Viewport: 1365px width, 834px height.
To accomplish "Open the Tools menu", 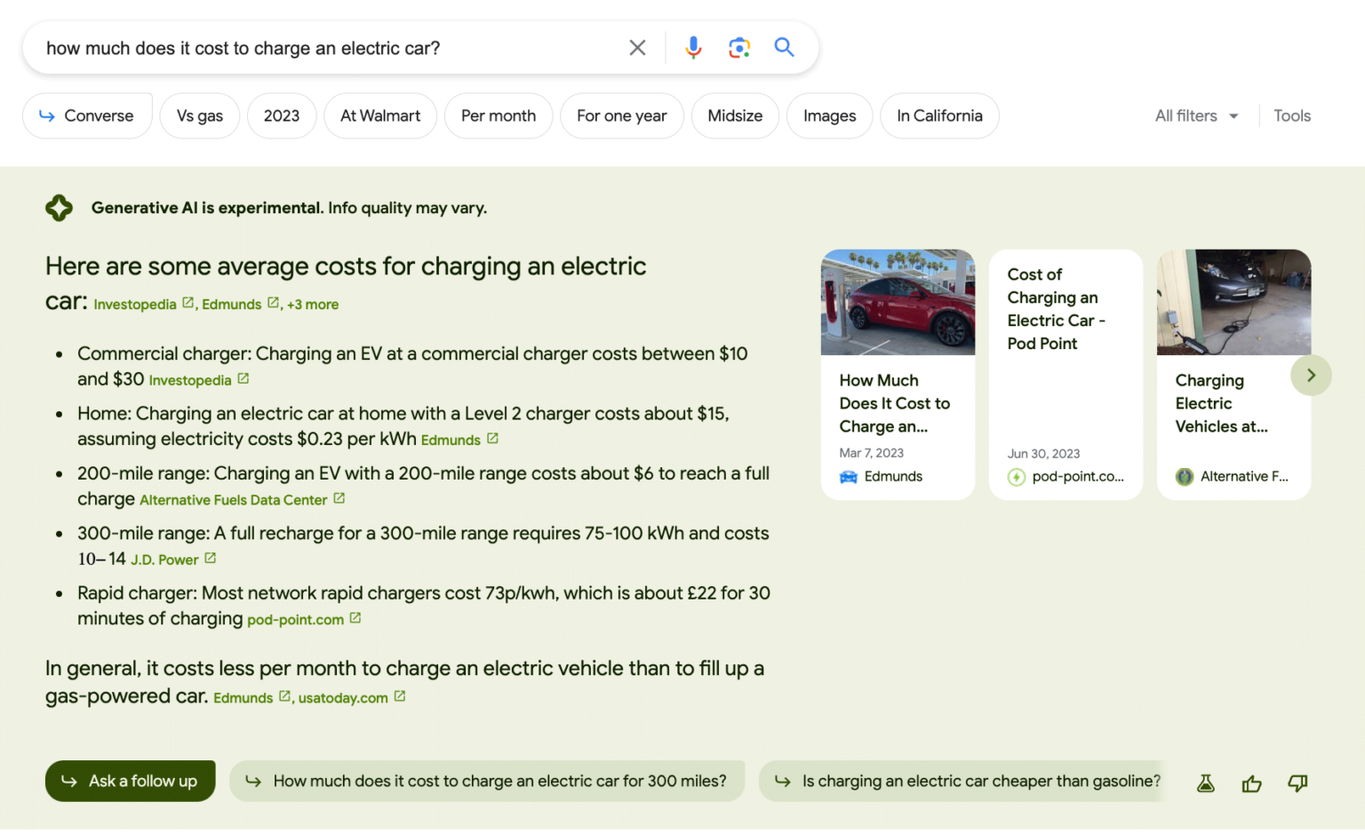I will pos(1291,115).
